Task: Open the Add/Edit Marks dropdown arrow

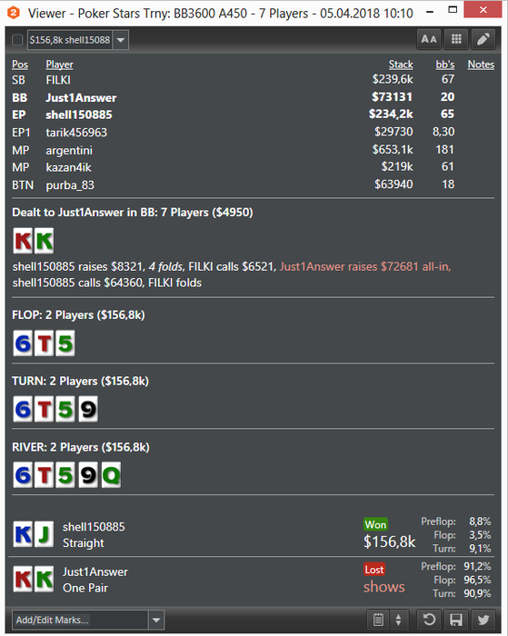Action: click(156, 620)
